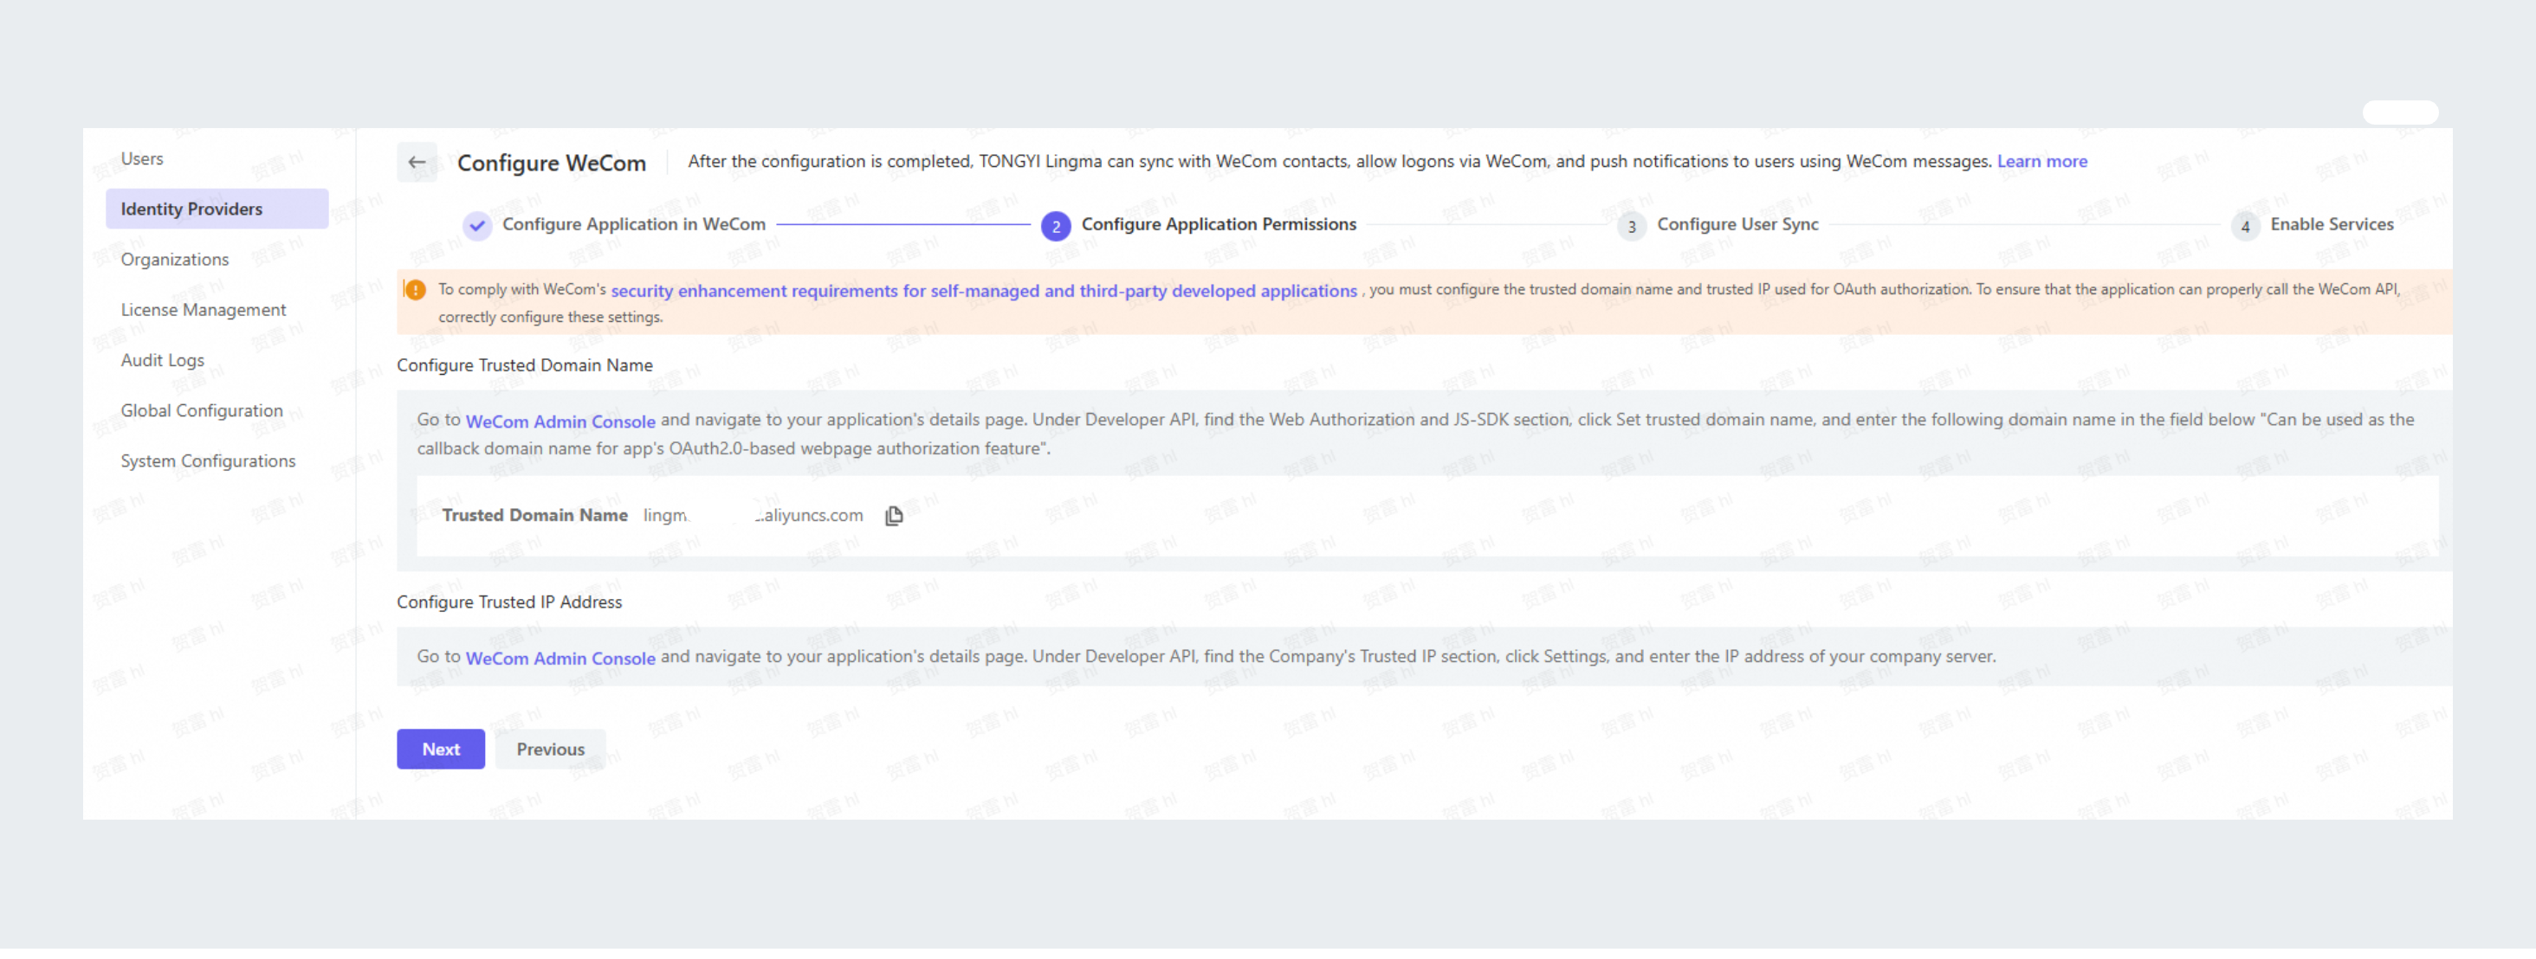This screenshot has height=959, width=2536.
Task: Open the Learn more link
Action: pyautogui.click(x=2041, y=161)
